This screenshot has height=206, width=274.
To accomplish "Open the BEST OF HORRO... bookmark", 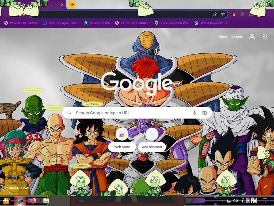I will [x=132, y=23].
